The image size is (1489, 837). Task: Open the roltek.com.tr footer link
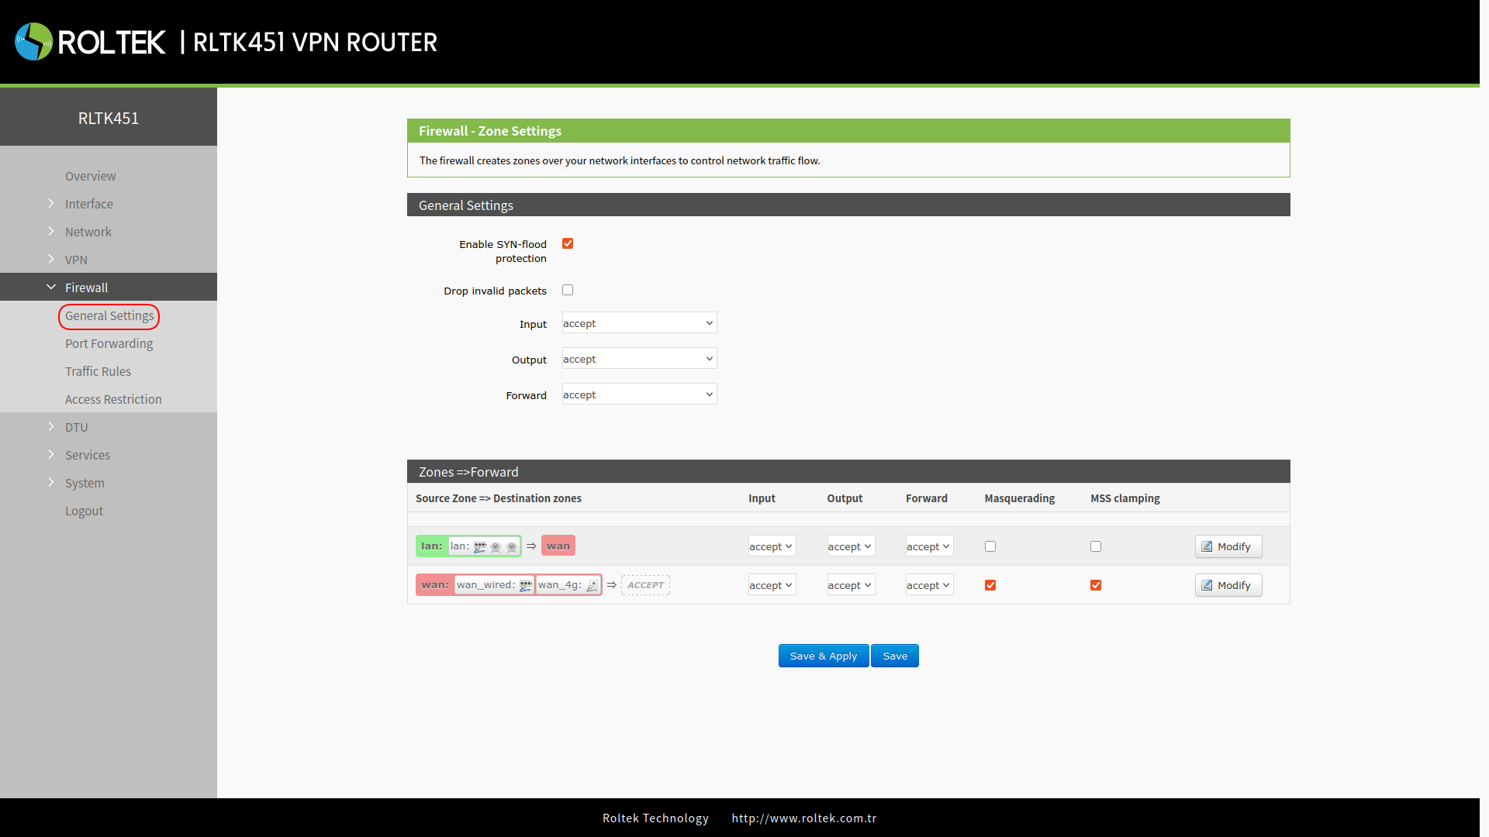(x=803, y=818)
